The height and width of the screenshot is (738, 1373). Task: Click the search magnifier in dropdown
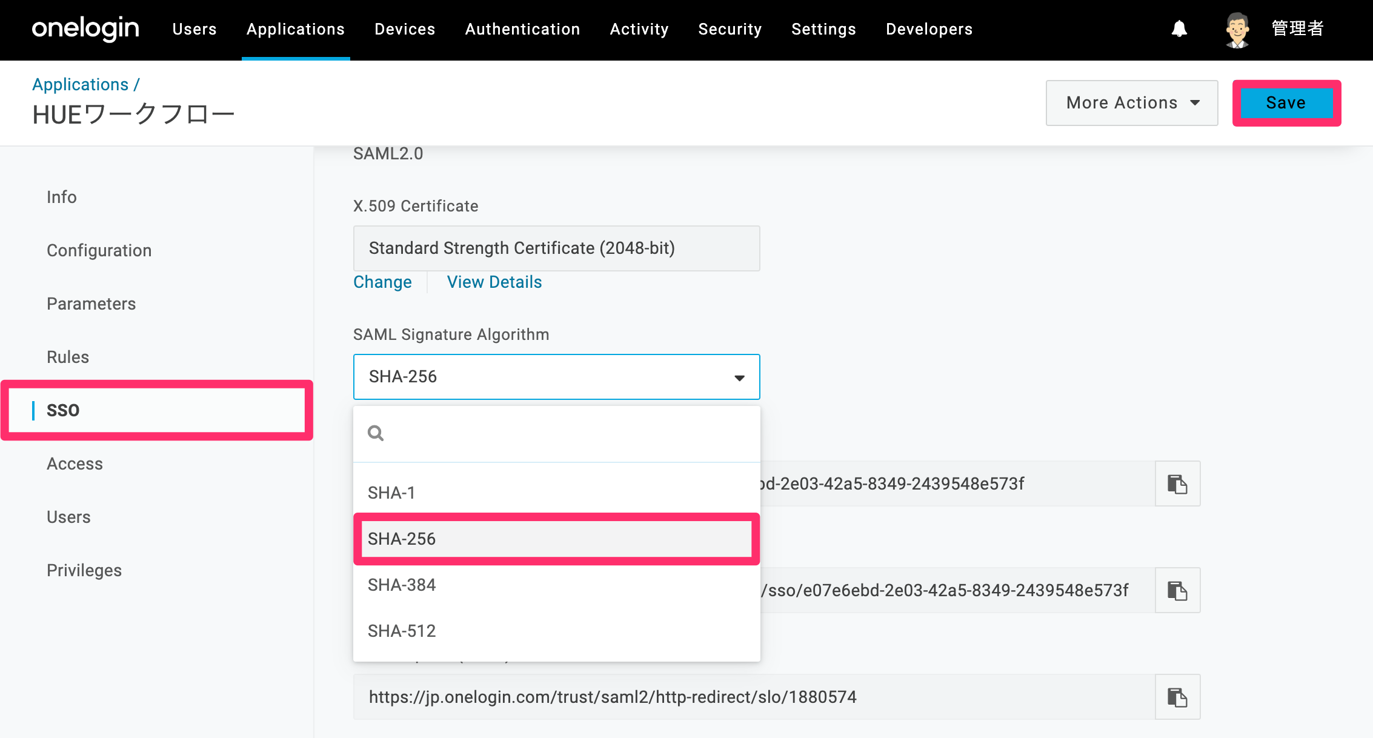[x=376, y=433]
